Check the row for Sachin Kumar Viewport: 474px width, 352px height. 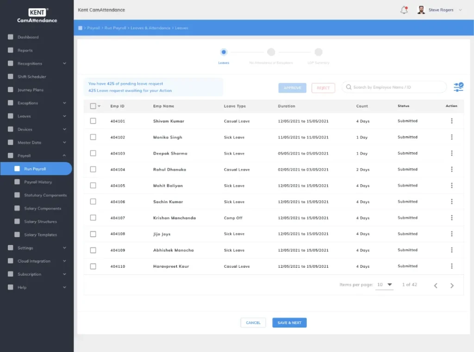click(93, 201)
